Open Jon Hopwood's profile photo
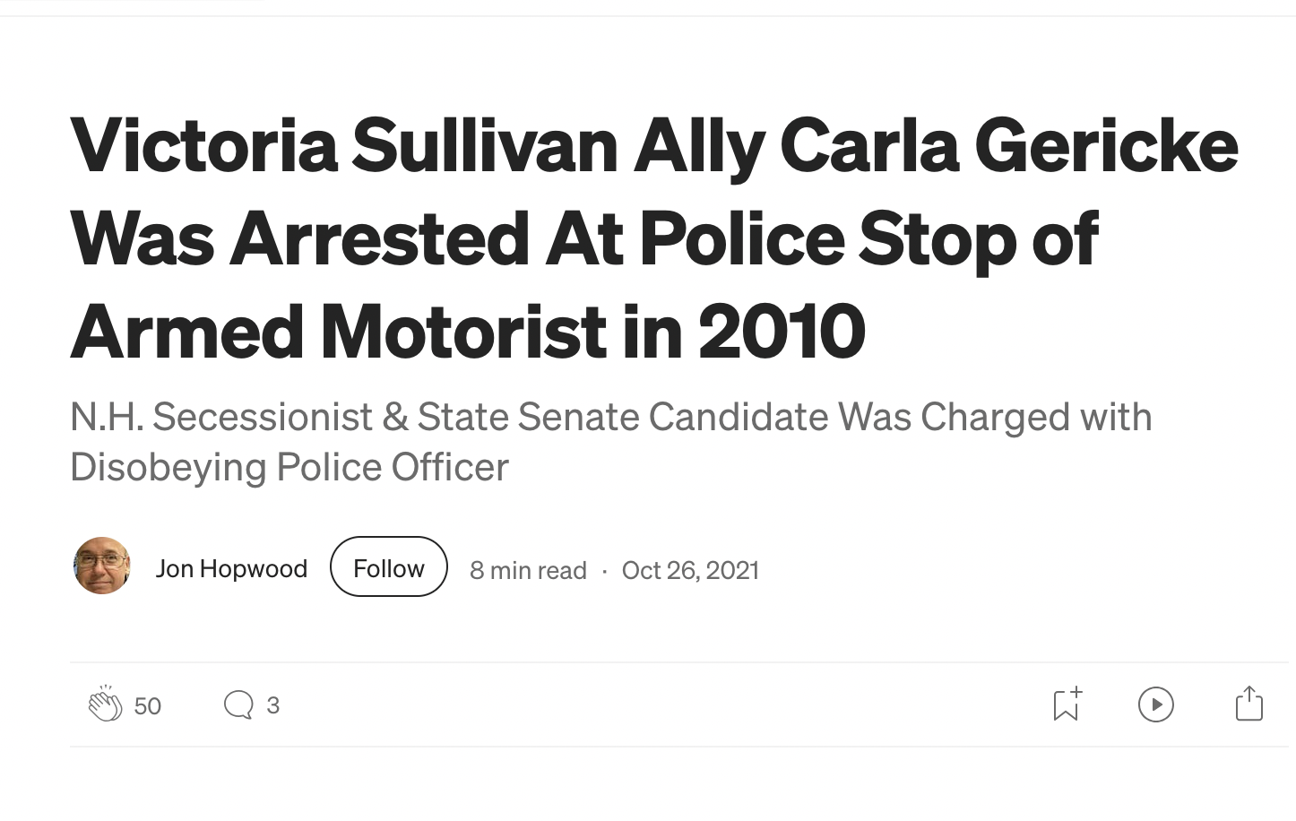The height and width of the screenshot is (821, 1296). 102,566
